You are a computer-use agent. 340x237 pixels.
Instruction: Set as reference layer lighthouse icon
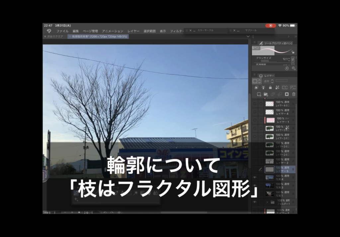(263, 88)
